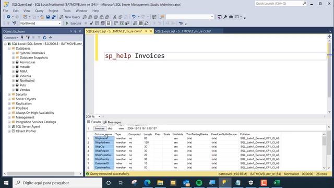Click the Copy icon in toolbar
334x188 pixels.
tap(121, 17)
